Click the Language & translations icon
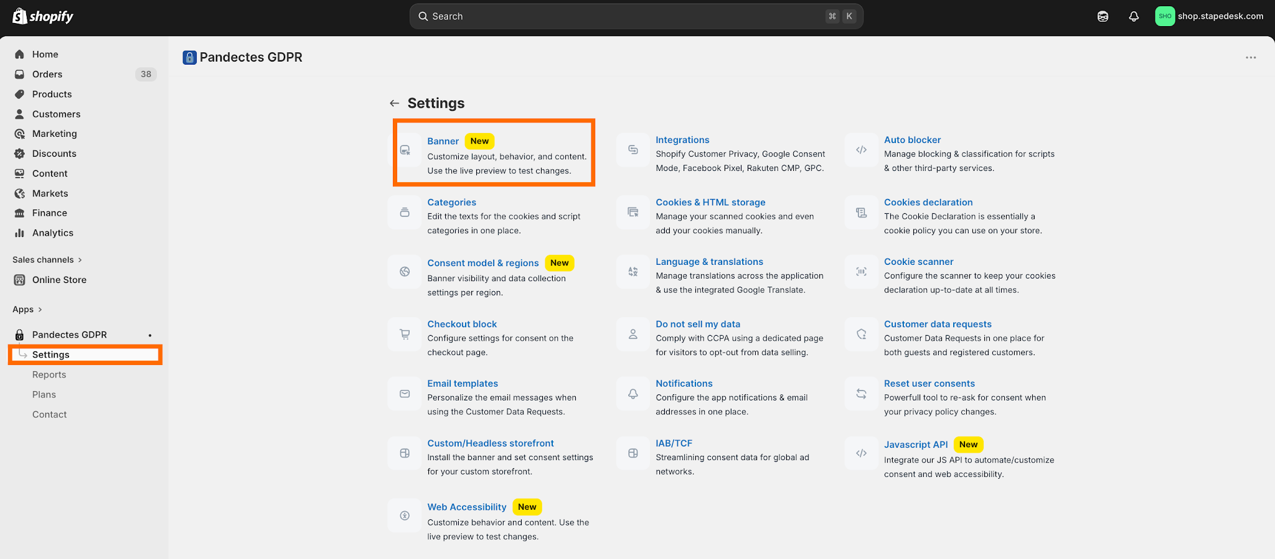Viewport: 1275px width, 559px height. 633,272
